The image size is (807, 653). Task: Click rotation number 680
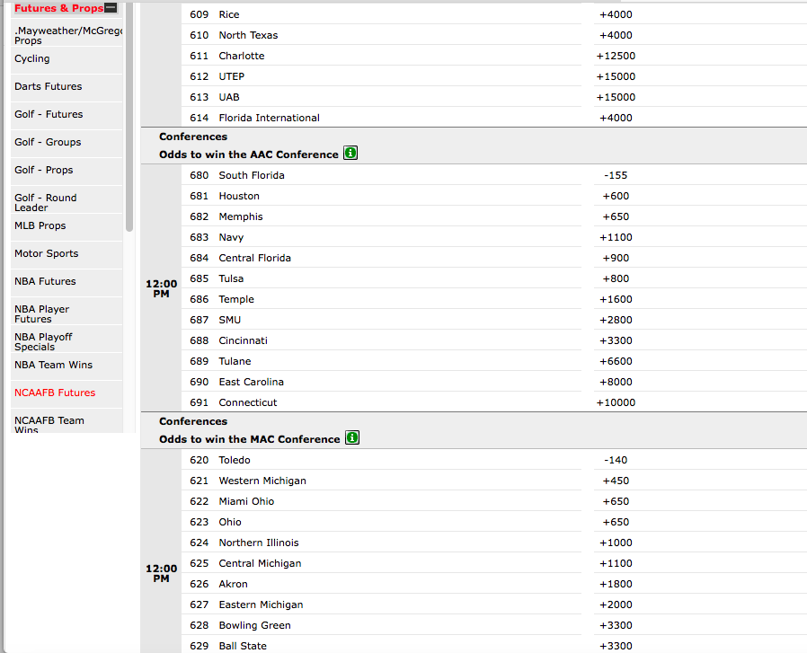click(200, 175)
